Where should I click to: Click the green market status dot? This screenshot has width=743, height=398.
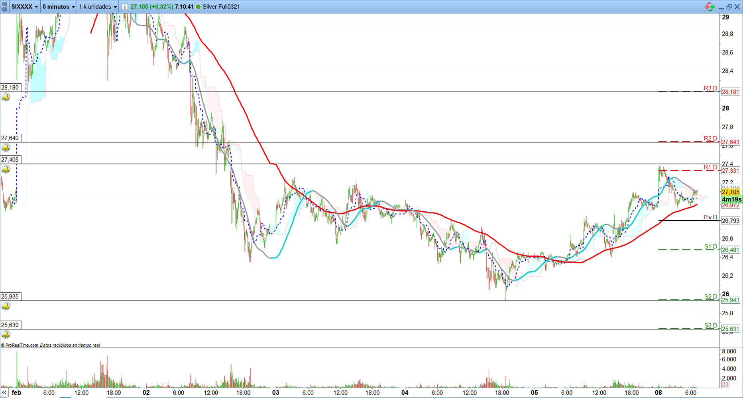tap(199, 7)
